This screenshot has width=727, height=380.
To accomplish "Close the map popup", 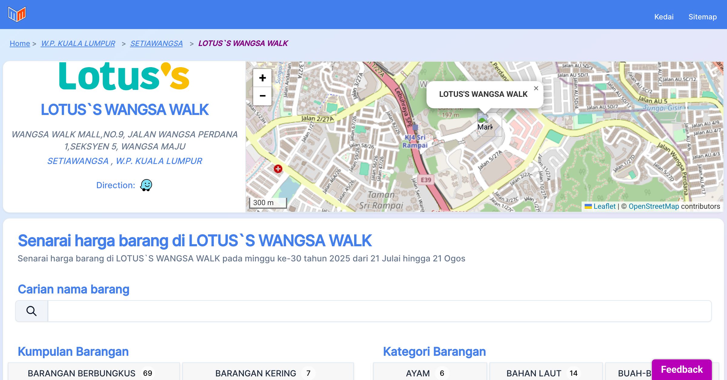I will (536, 88).
